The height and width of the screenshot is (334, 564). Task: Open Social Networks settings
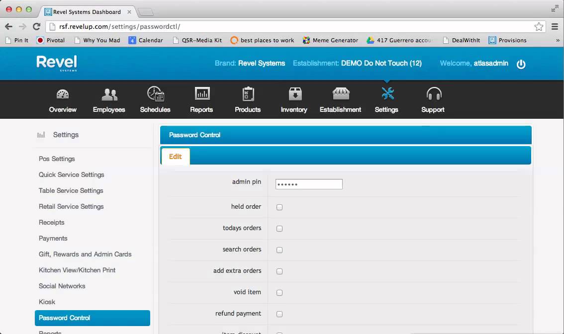62,286
